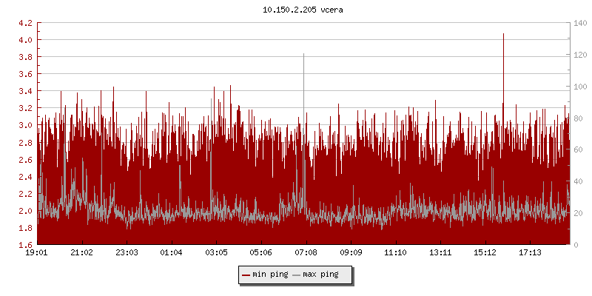Click the max ping gray legend swatch
The image size is (592, 296).
point(297,275)
